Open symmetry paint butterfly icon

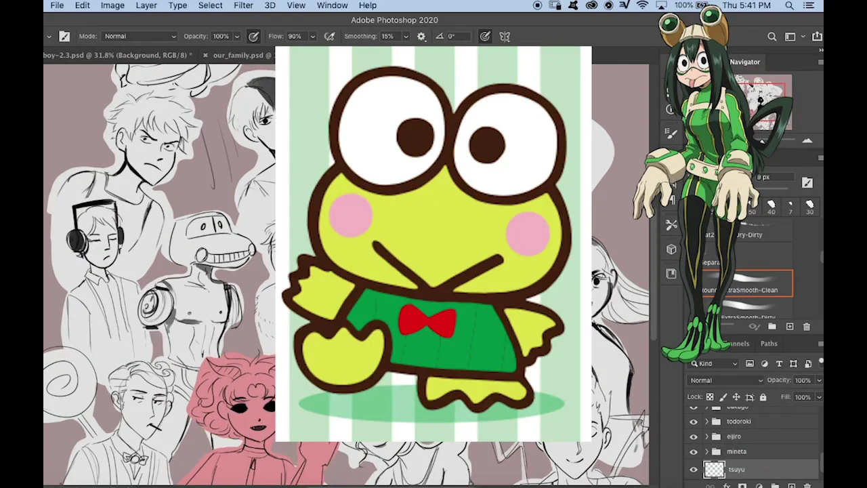point(505,37)
